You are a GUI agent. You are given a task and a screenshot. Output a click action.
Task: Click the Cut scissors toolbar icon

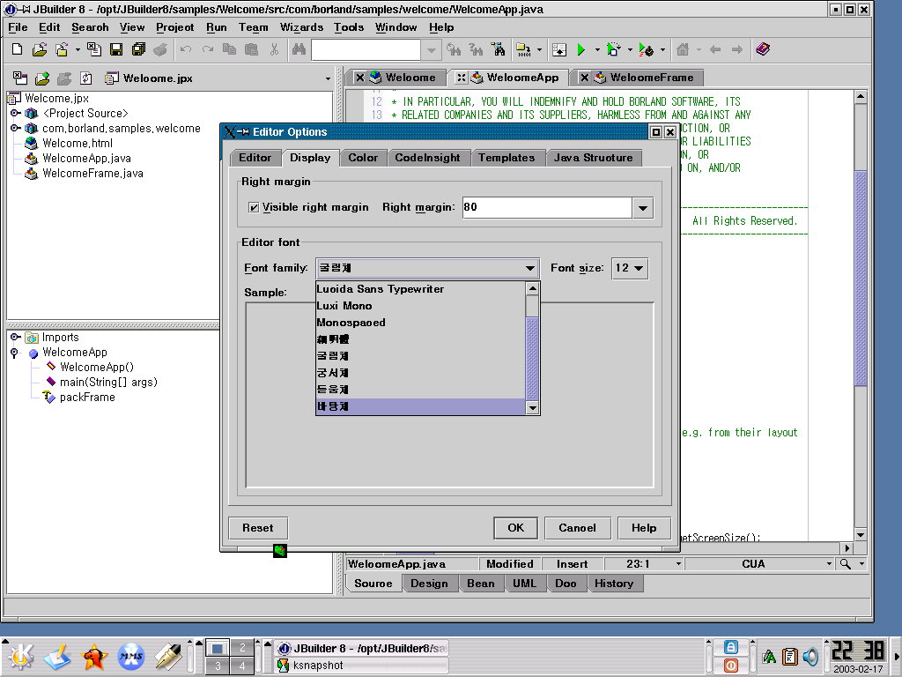click(275, 49)
